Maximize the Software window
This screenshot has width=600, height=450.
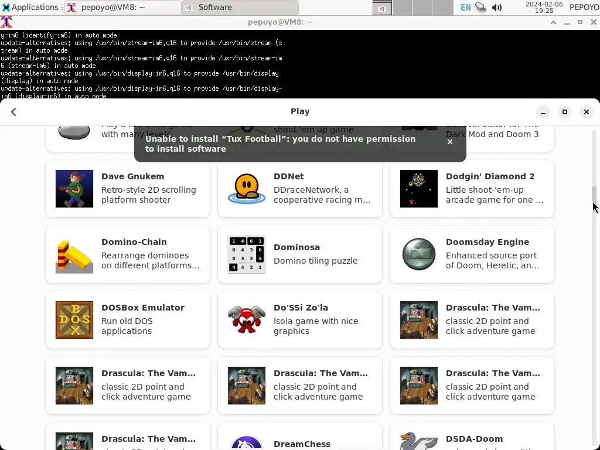(x=564, y=112)
